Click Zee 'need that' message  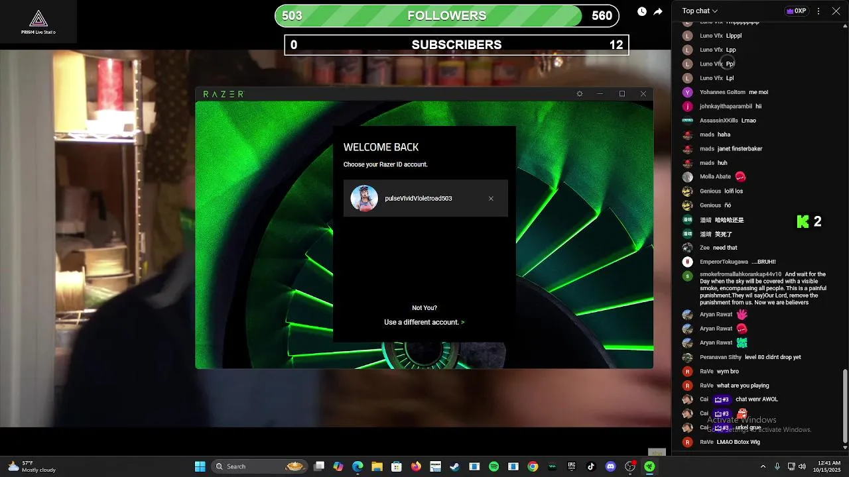pyautogui.click(x=725, y=248)
